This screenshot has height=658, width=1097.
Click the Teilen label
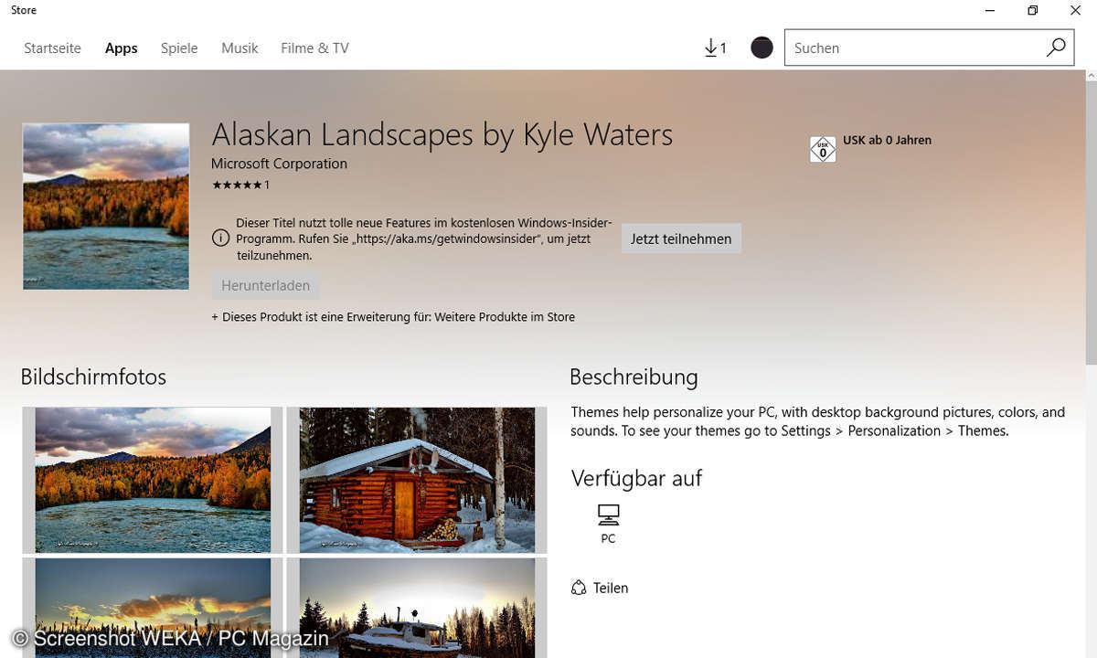[611, 588]
